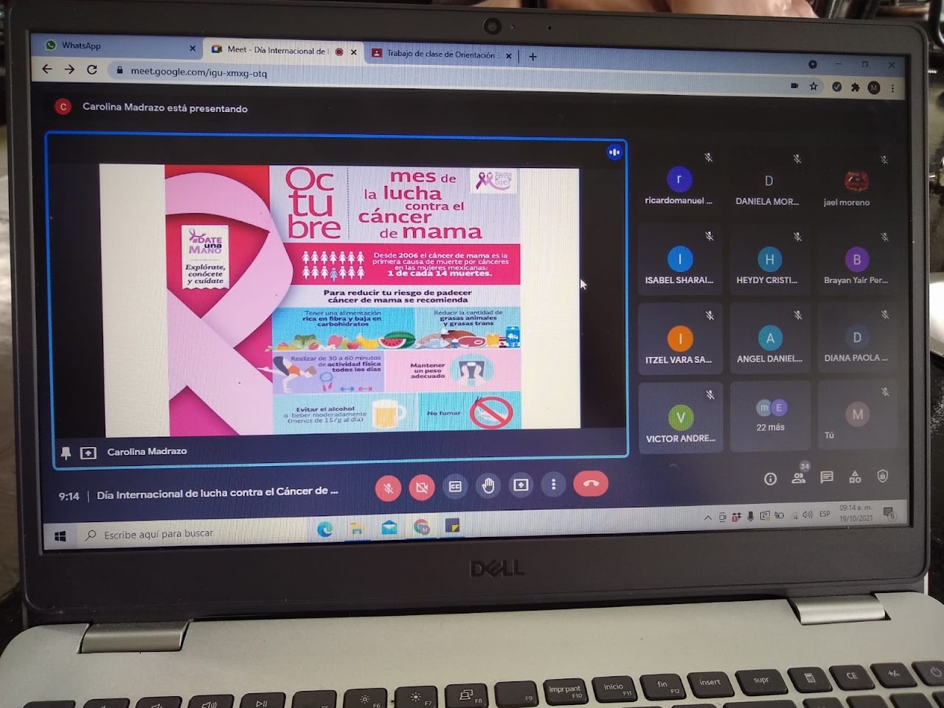This screenshot has height=708, width=944.
Task: Open the Chrome extensions puzzle icon
Action: point(855,87)
